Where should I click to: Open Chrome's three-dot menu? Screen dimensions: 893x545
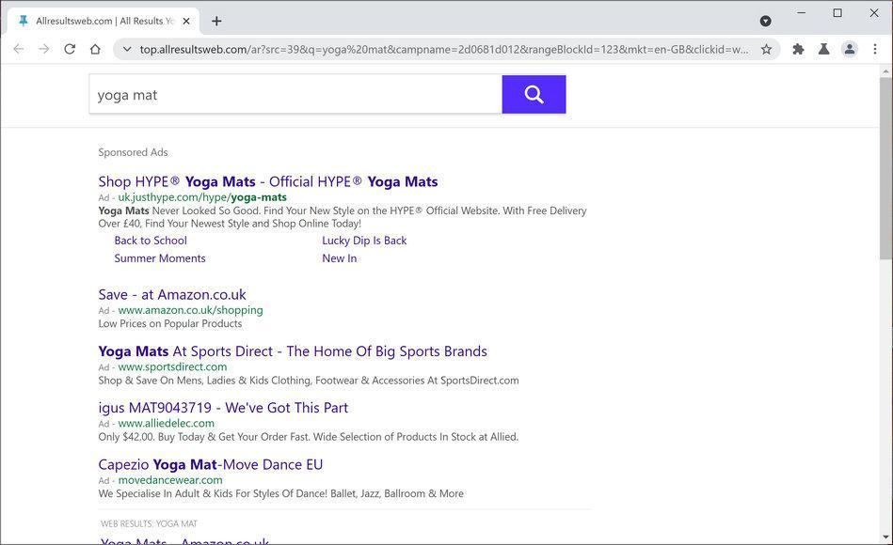tap(875, 49)
